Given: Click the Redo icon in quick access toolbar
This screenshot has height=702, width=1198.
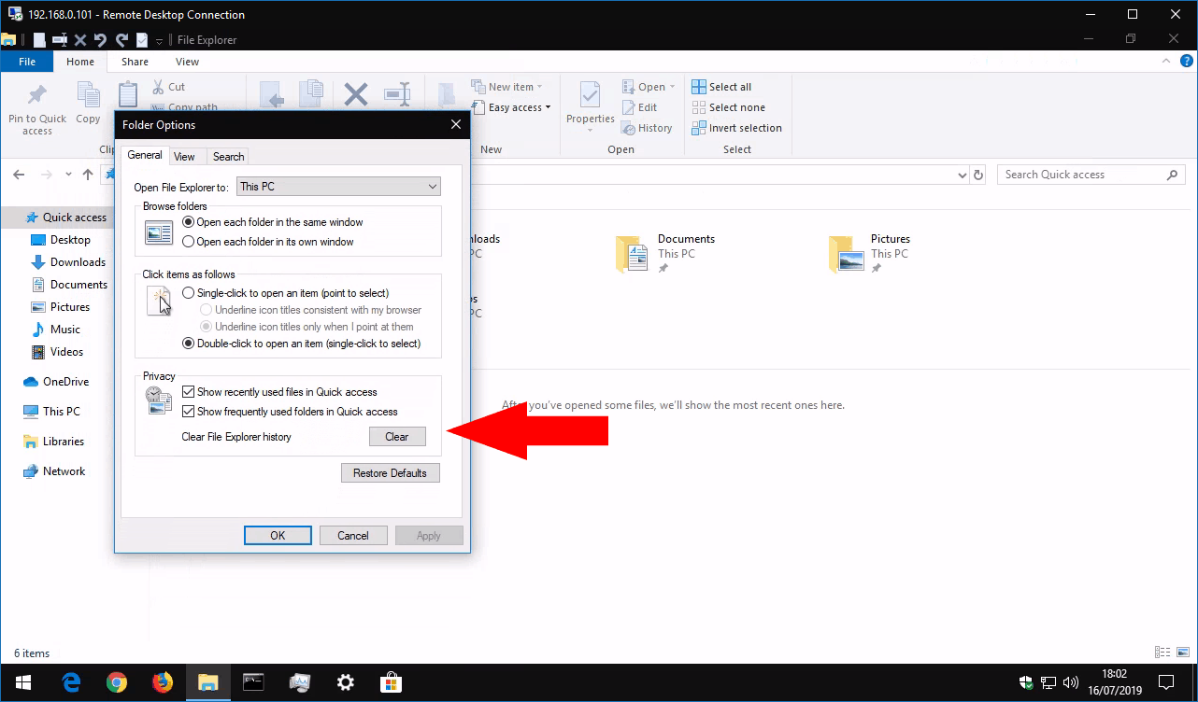Looking at the screenshot, I should point(121,40).
